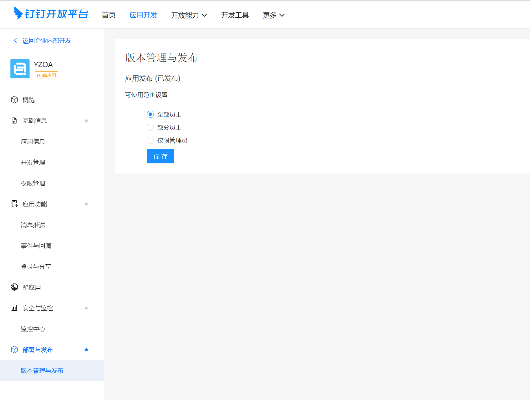Select 仅限管理员 radio option
Image resolution: width=530 pixels, height=400 pixels.
pos(150,141)
